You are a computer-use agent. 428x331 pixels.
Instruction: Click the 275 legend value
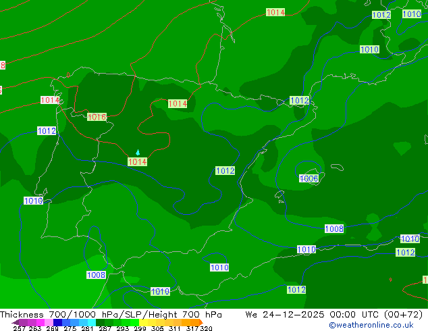pos(70,328)
